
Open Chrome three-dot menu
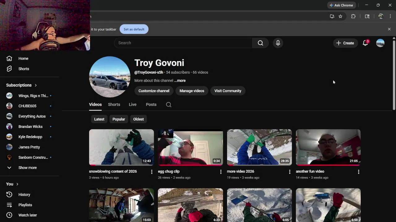pyautogui.click(x=390, y=16)
